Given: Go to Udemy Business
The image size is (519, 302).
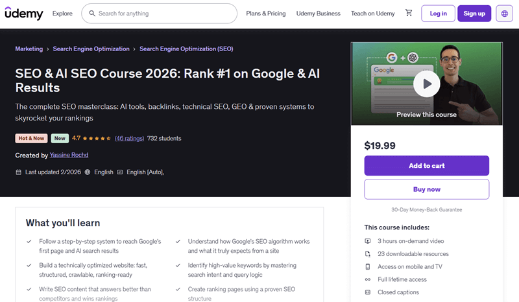Looking at the screenshot, I should pyautogui.click(x=318, y=14).
